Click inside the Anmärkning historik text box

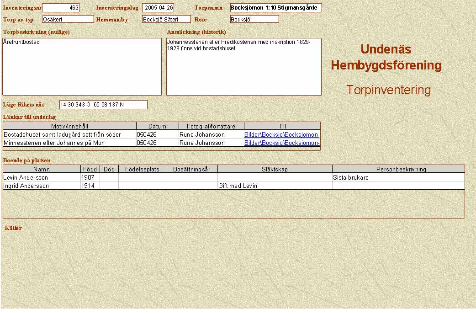[x=244, y=67]
